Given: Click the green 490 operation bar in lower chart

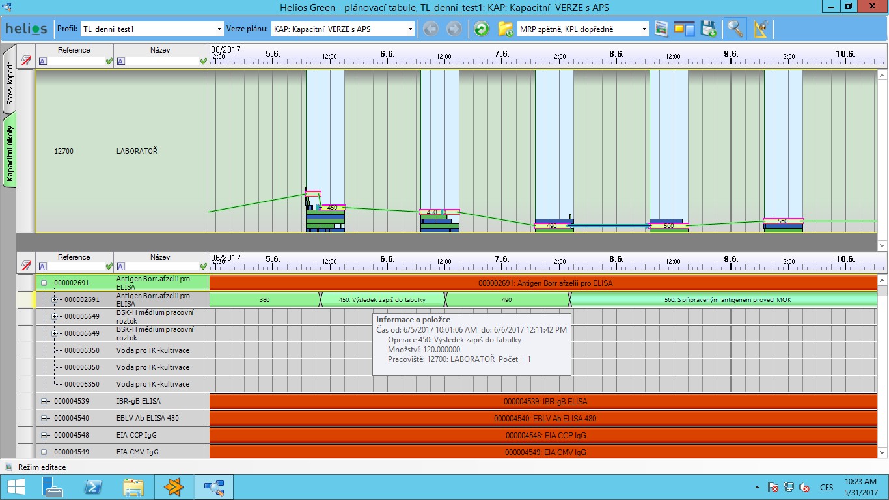Looking at the screenshot, I should (x=507, y=300).
